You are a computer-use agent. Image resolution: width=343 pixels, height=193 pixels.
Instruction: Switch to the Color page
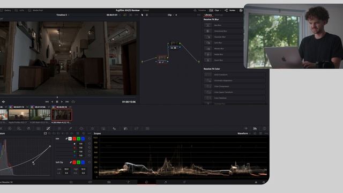click(x=146, y=182)
